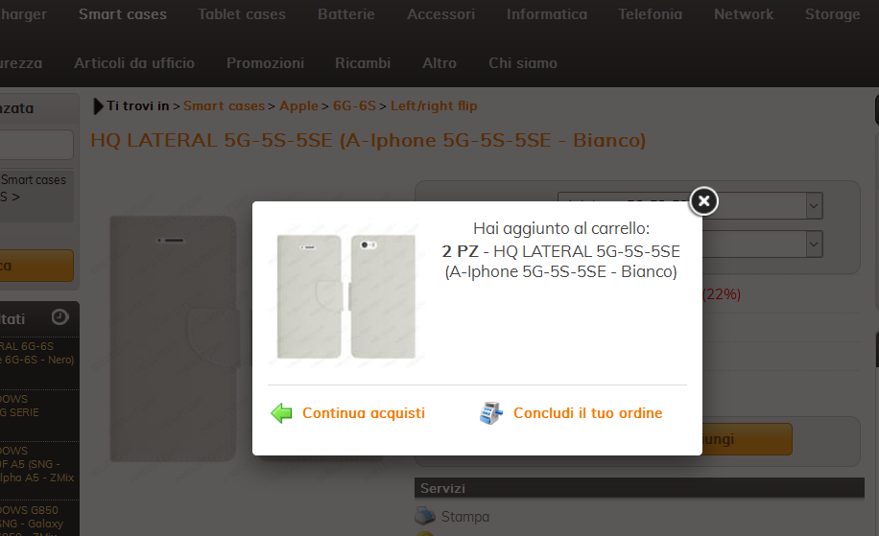The width and height of the screenshot is (879, 536).
Task: Click the orange search button in left sidebar
Action: 36,266
